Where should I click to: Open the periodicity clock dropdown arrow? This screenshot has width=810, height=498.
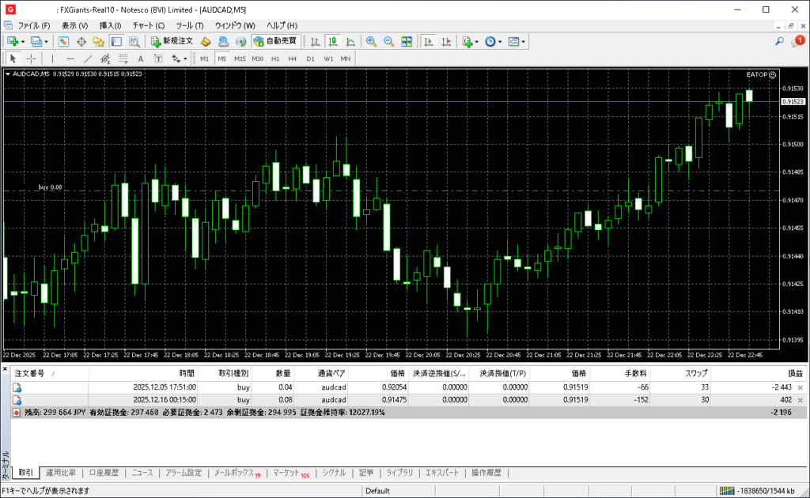(500, 41)
